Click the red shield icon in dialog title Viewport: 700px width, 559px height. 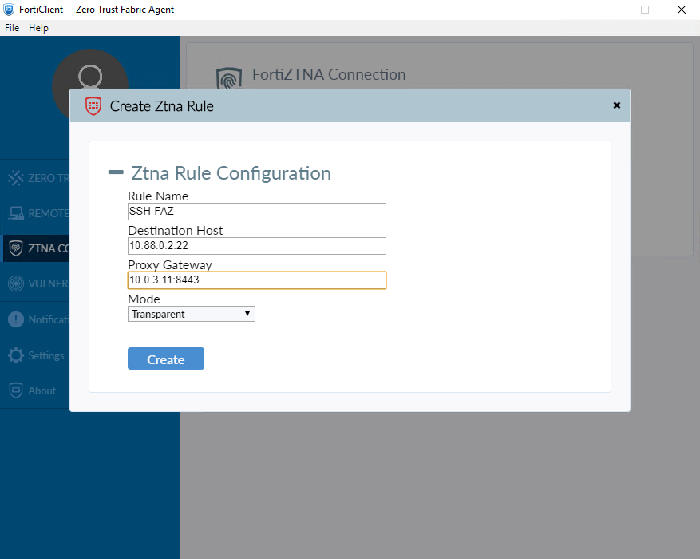(93, 106)
